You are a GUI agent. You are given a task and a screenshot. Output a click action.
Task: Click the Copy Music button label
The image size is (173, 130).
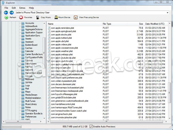46,17
